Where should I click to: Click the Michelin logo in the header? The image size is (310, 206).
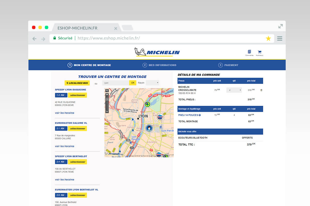pyautogui.click(x=157, y=52)
